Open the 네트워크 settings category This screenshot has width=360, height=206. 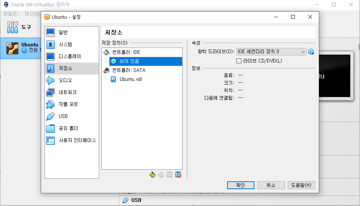coord(72,92)
